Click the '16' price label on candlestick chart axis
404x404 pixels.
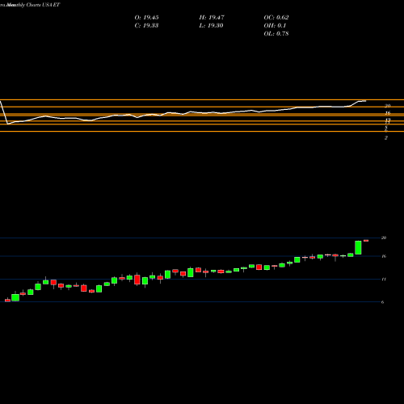(384, 256)
